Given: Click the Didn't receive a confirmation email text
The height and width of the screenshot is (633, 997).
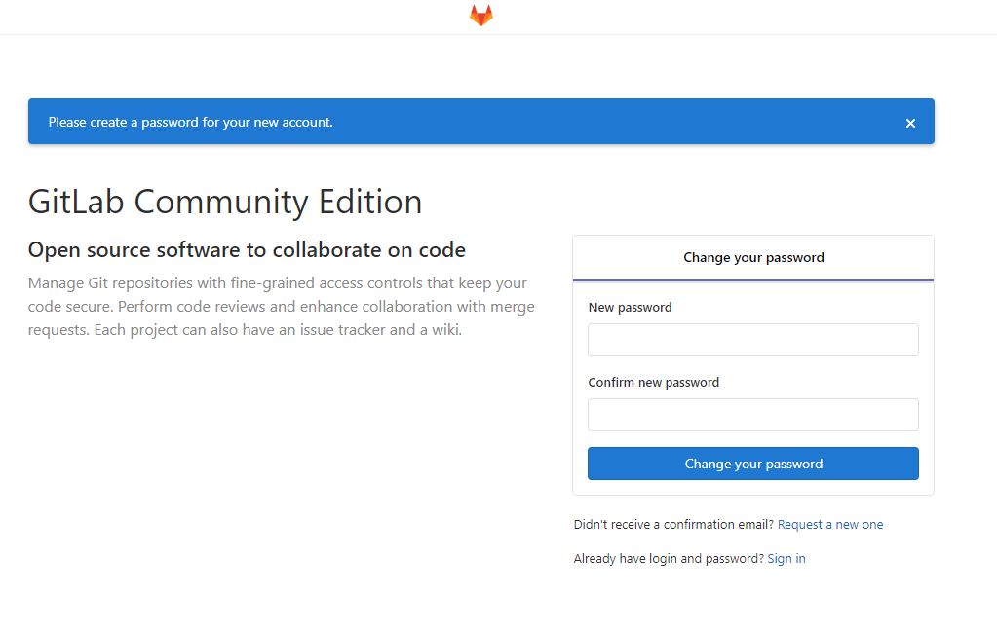Looking at the screenshot, I should click(673, 524).
